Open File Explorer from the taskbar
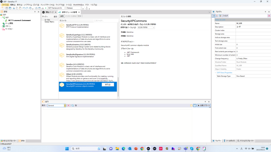Image resolution: width=271 pixels, height=152 pixels. click(117, 149)
